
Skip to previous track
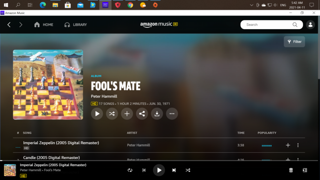coord(144,170)
